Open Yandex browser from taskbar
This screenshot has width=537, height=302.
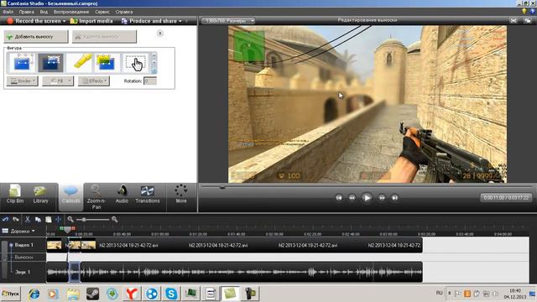[x=132, y=294]
